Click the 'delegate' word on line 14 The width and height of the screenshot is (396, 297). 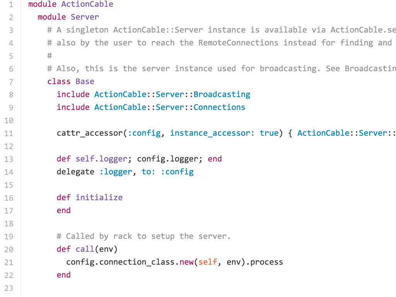coord(75,172)
